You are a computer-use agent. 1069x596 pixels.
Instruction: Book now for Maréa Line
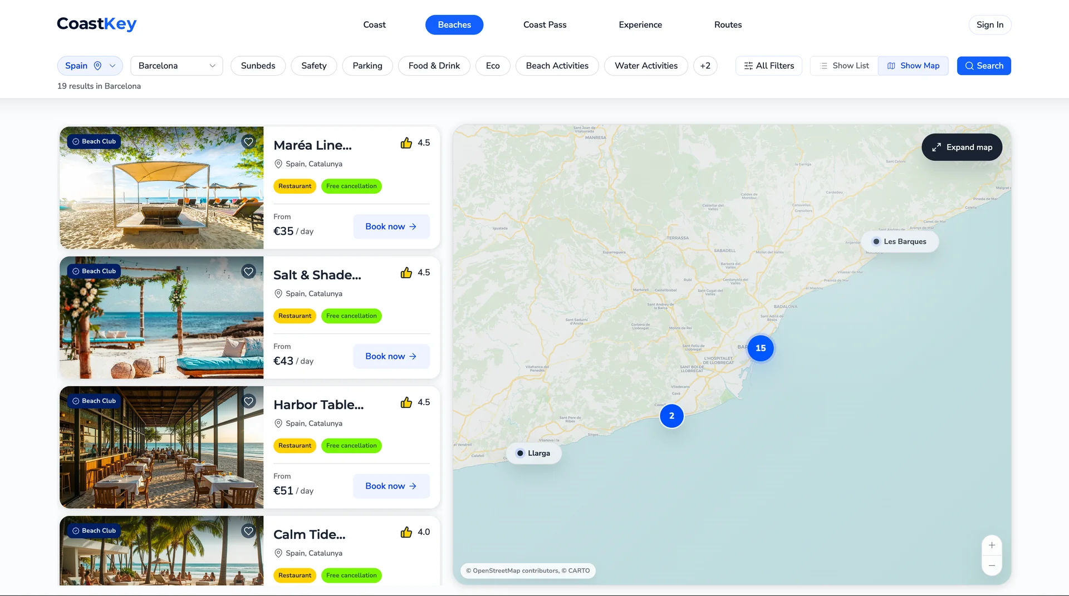391,226
